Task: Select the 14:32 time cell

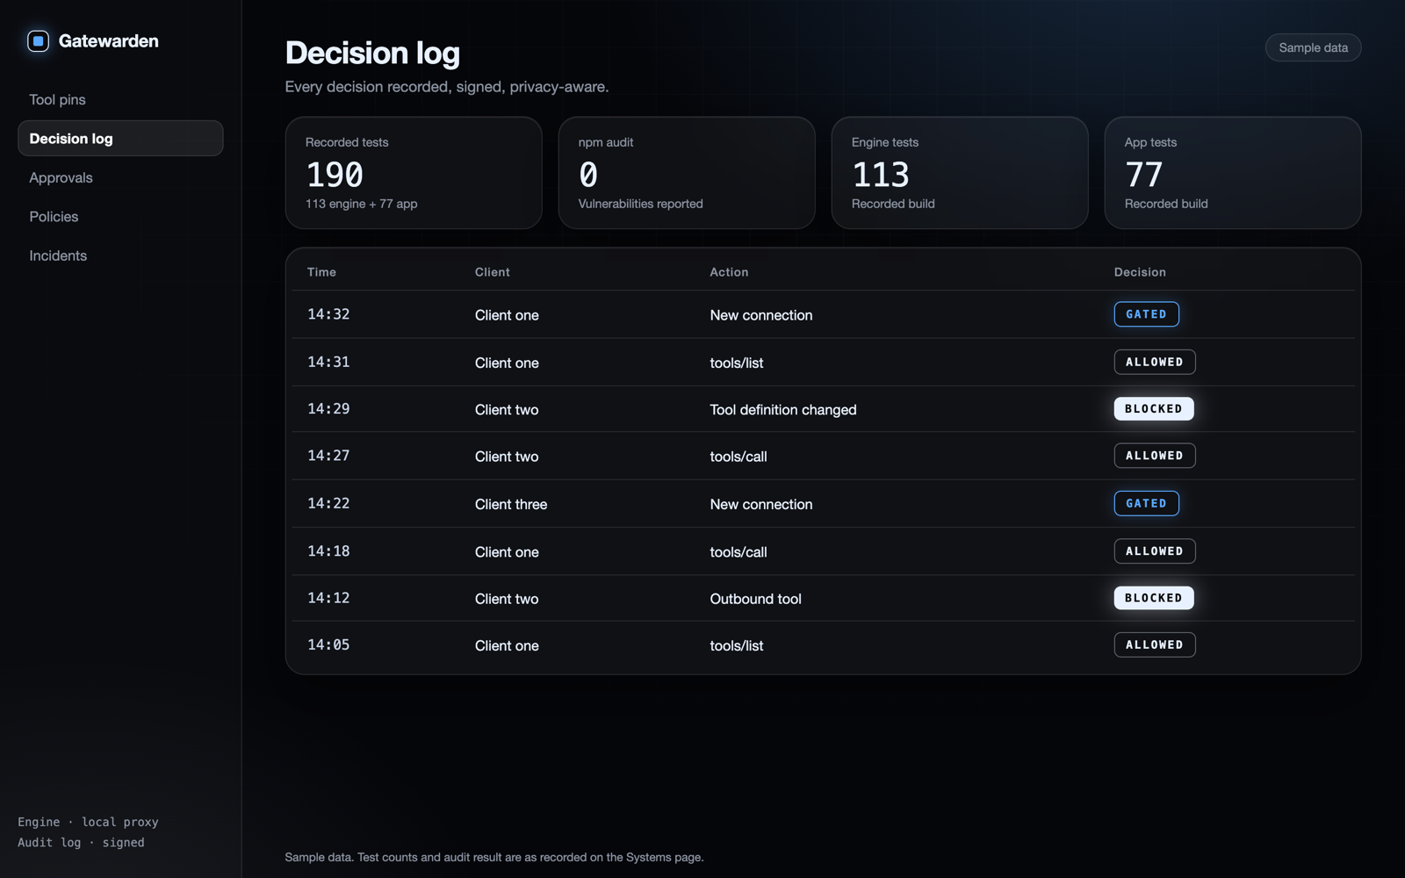Action: [328, 314]
